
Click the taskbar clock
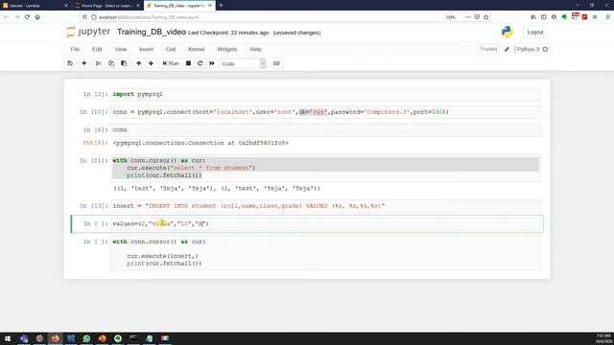tap(603, 338)
